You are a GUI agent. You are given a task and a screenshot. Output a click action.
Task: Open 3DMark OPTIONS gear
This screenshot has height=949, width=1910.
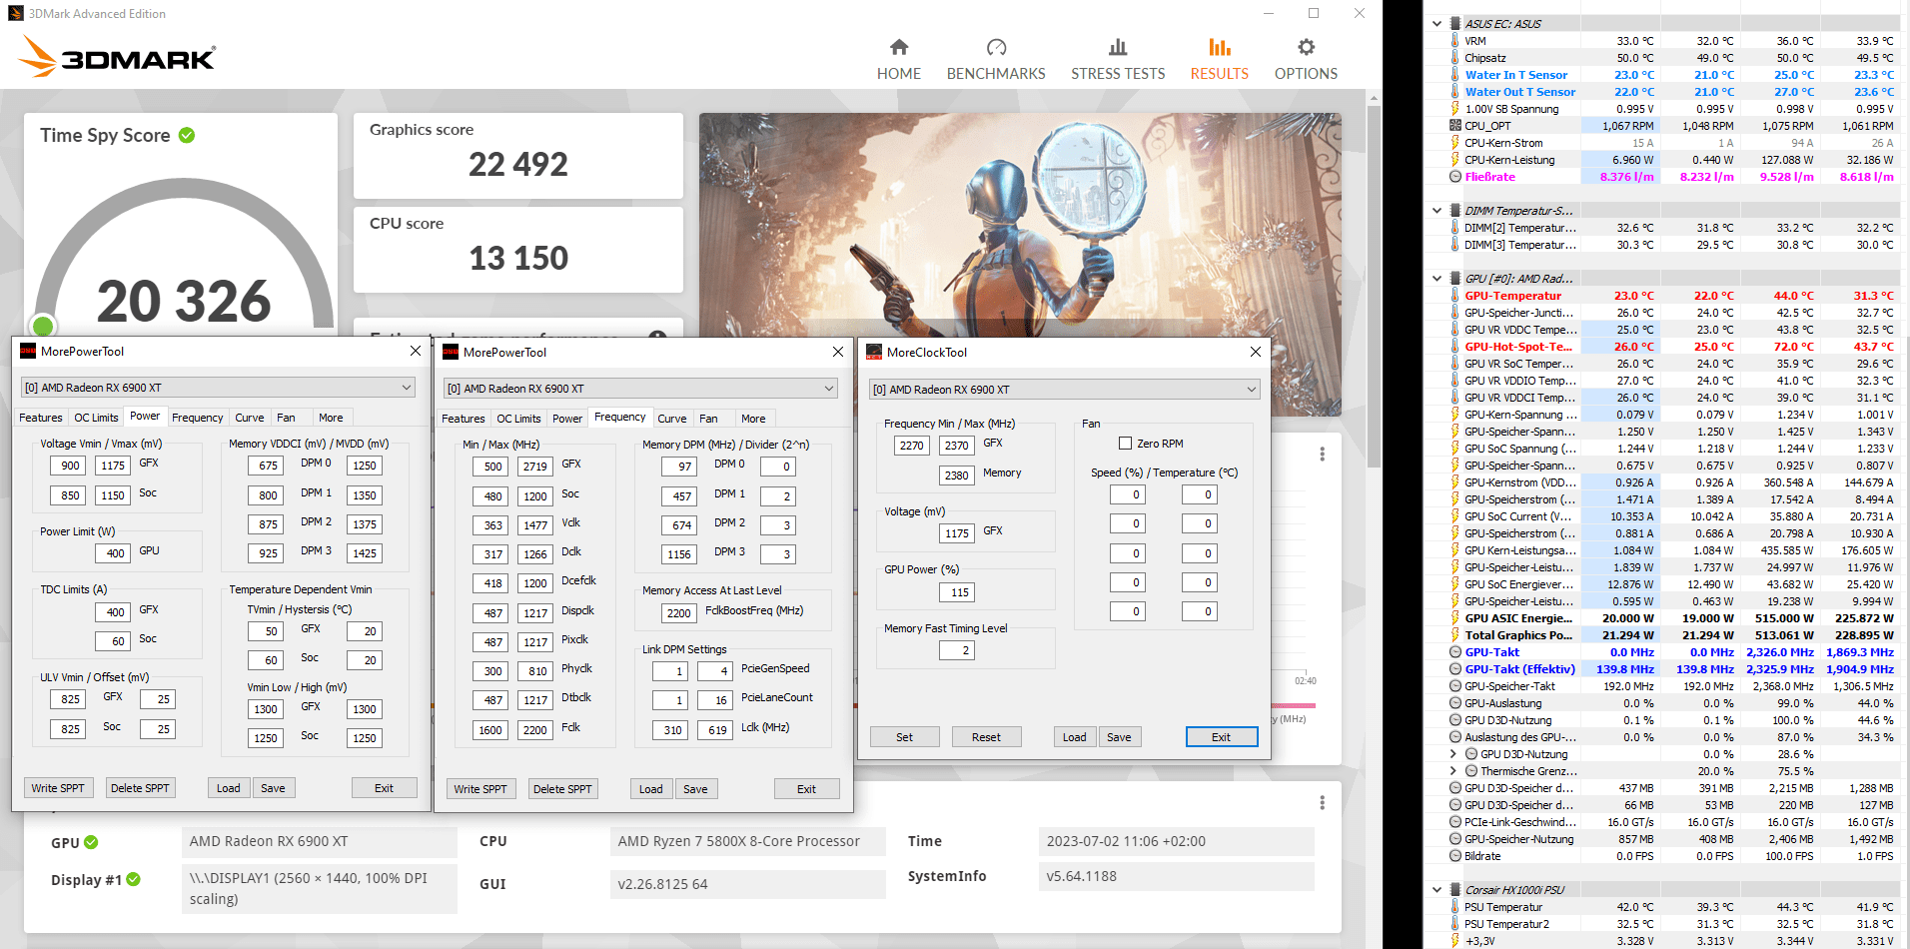click(x=1306, y=60)
